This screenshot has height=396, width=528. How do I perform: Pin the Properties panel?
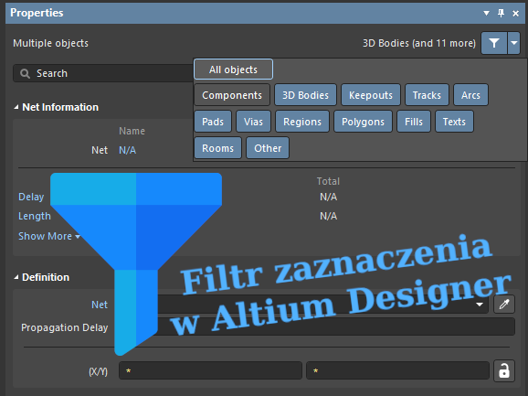502,13
